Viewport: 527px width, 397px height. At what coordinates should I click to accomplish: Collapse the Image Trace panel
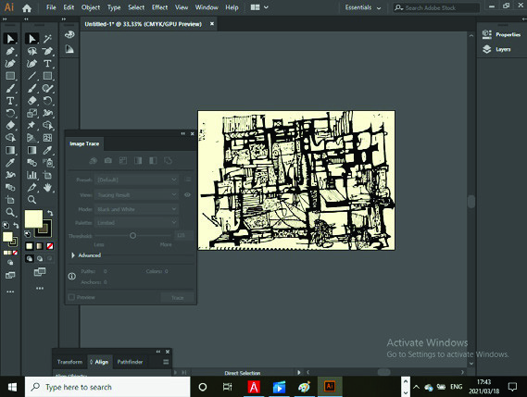[x=182, y=133]
